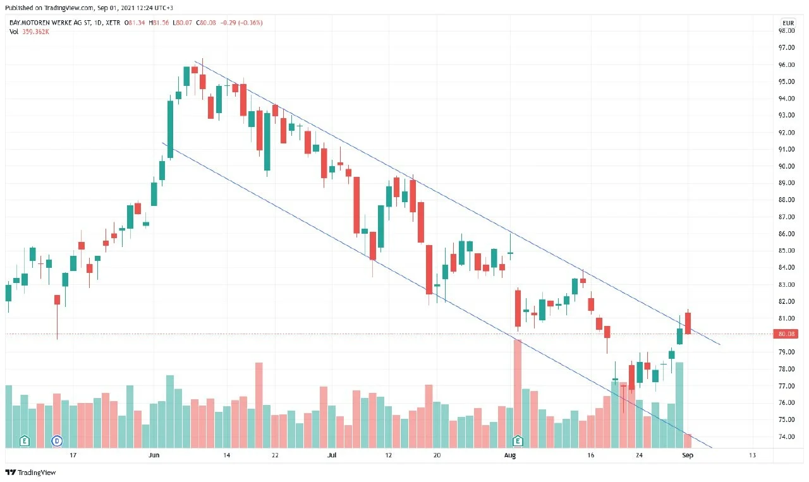The height and width of the screenshot is (482, 809).
Task: Click the Aug label on the time axis
Action: [x=511, y=455]
